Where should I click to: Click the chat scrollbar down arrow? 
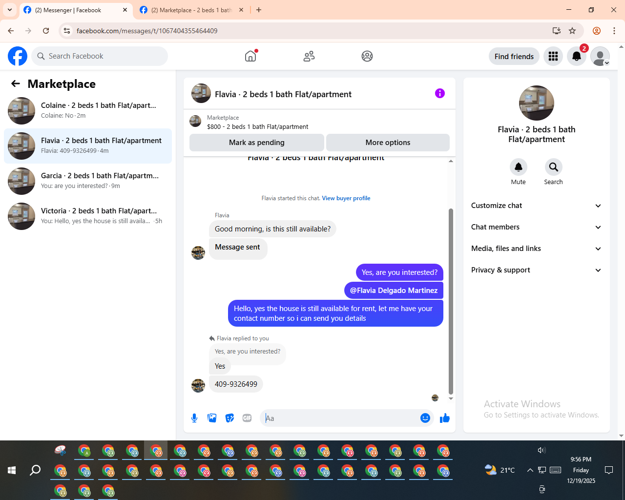(451, 399)
